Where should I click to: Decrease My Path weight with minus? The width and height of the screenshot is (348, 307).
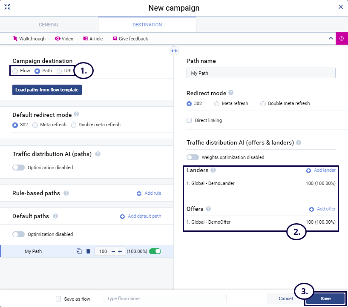(x=113, y=251)
